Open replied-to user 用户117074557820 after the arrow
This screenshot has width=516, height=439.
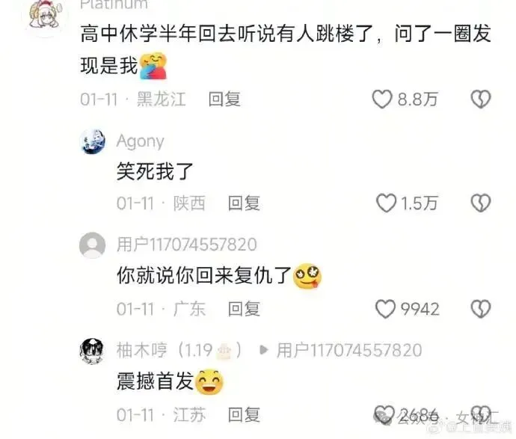coord(348,350)
